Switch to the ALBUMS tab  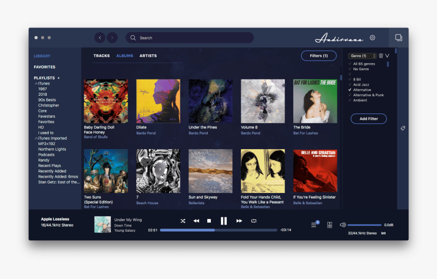tap(124, 56)
